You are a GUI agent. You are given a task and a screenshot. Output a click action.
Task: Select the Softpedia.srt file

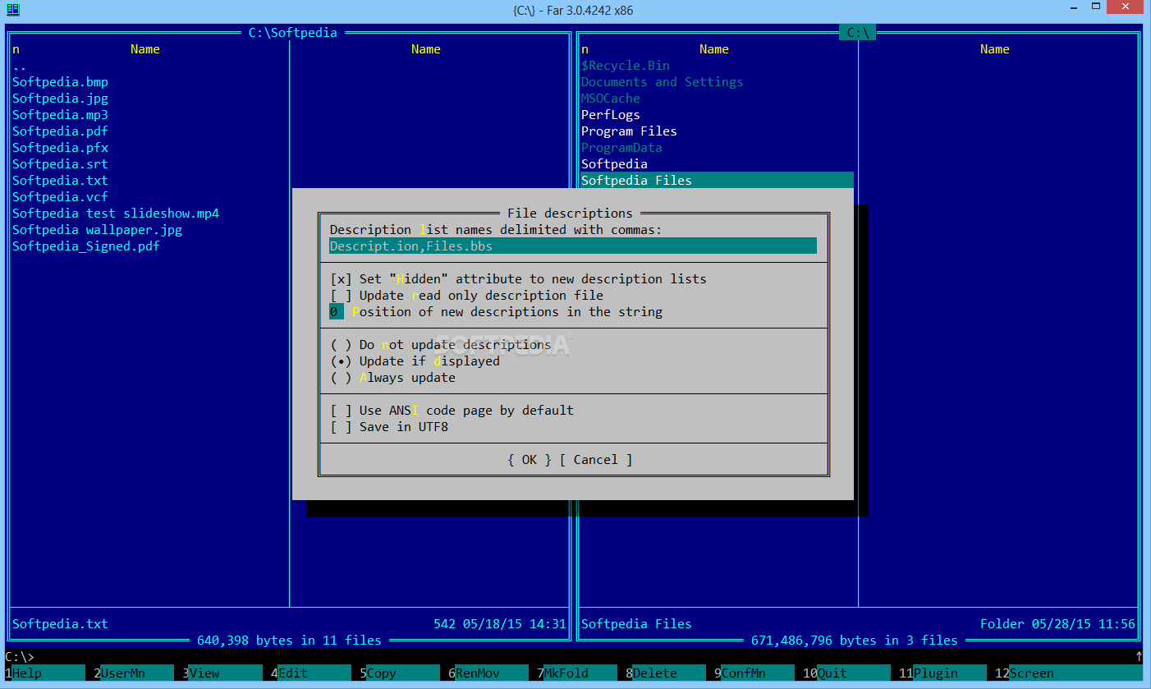(x=60, y=164)
